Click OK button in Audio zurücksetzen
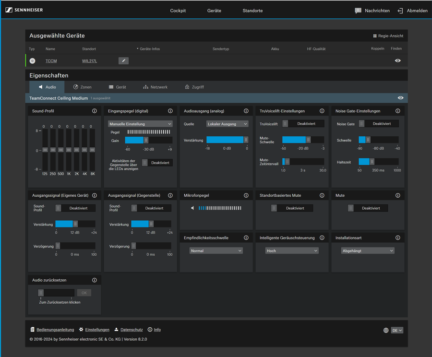Screen dimensions: 432x357 (x=84, y=293)
